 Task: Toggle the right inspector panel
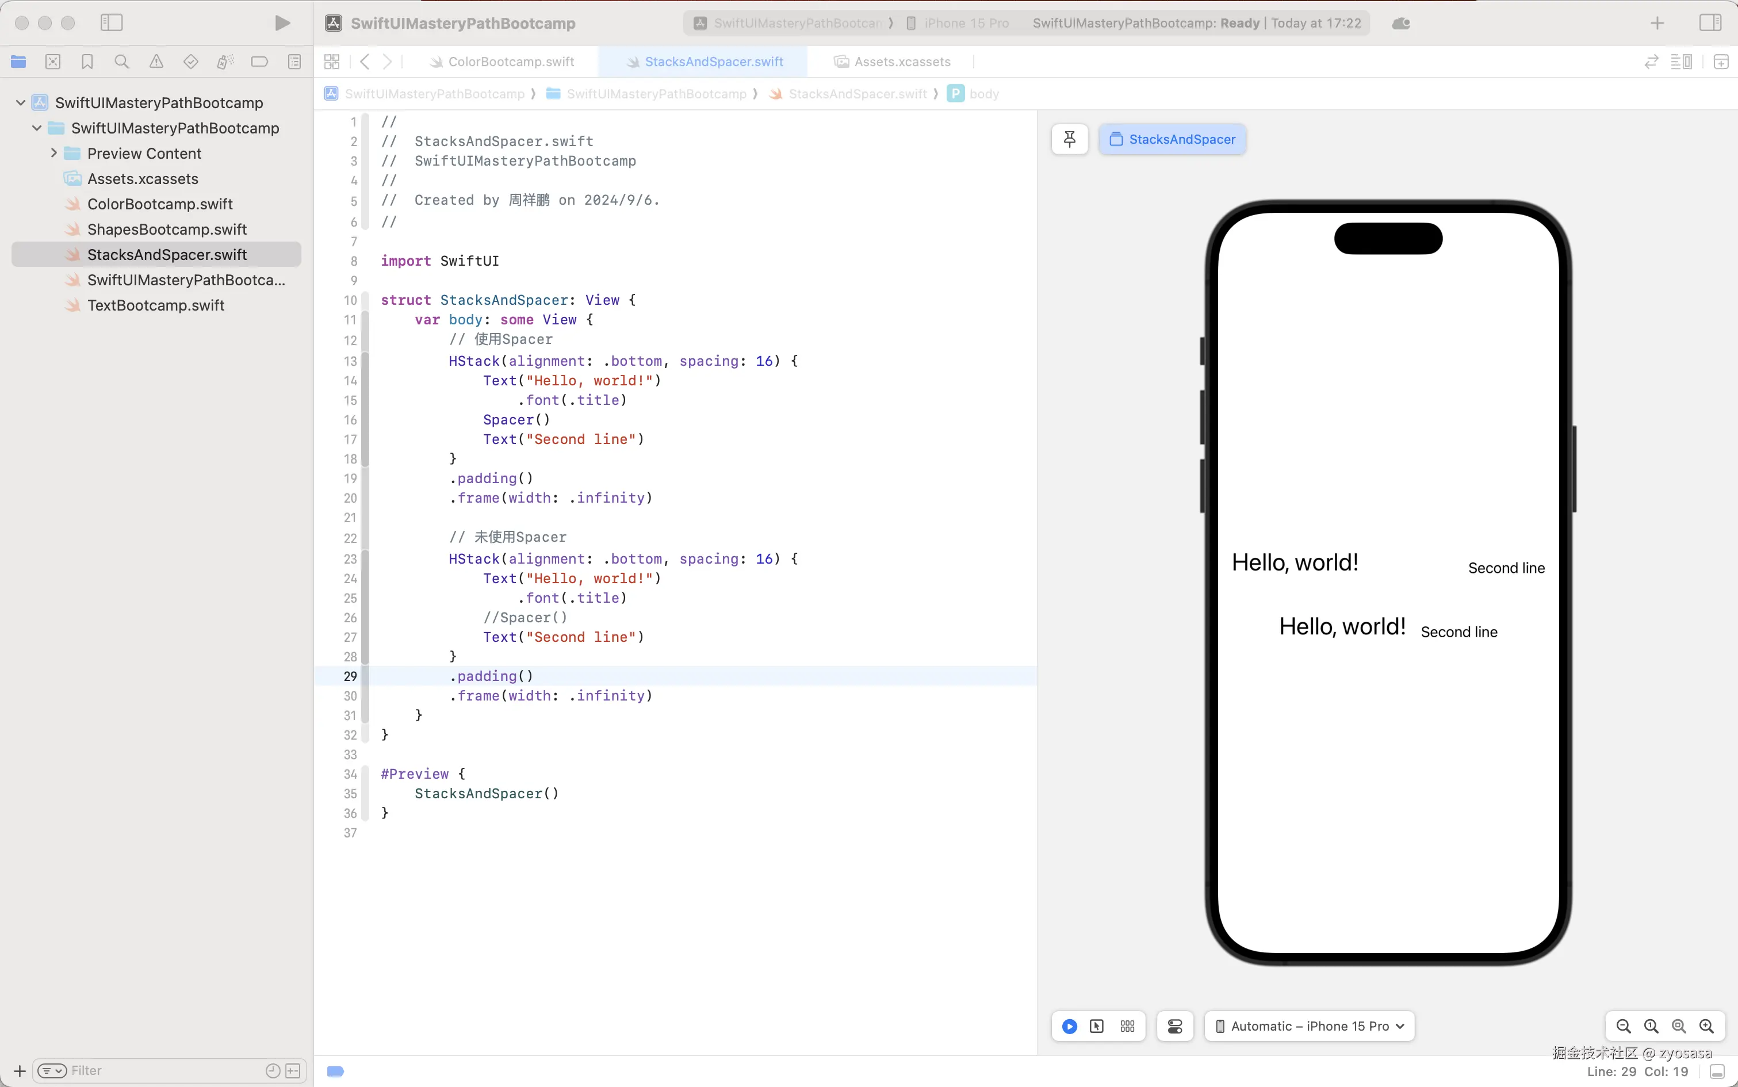pyautogui.click(x=1710, y=23)
